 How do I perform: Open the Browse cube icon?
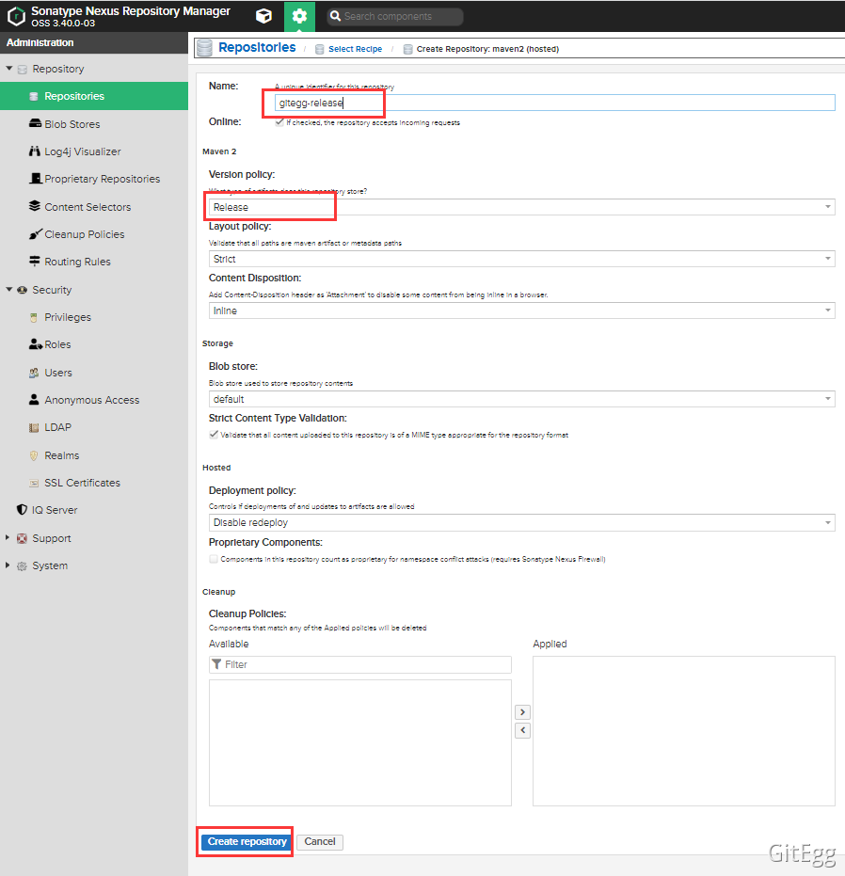pyautogui.click(x=263, y=16)
